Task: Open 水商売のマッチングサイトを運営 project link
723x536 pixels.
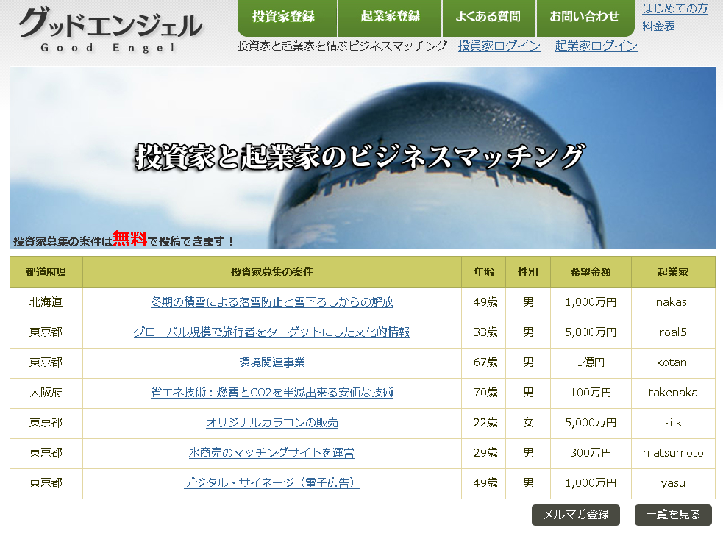Action: click(x=272, y=453)
